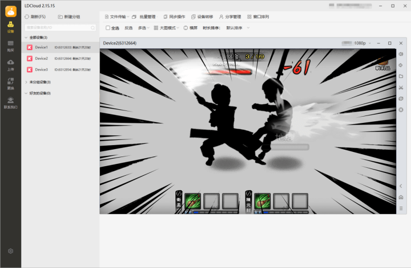Maximize the Device2 window
The image size is (411, 268).
coord(390,43)
